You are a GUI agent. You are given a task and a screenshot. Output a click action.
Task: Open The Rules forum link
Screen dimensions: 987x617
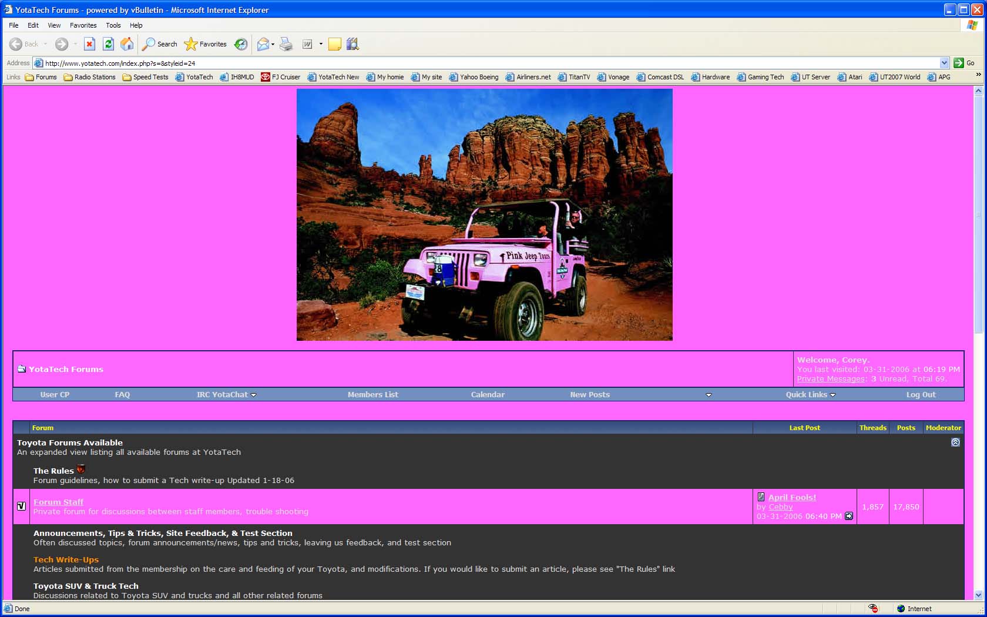pos(53,471)
